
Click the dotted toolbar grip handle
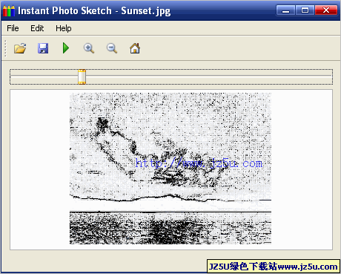[x=5, y=48]
